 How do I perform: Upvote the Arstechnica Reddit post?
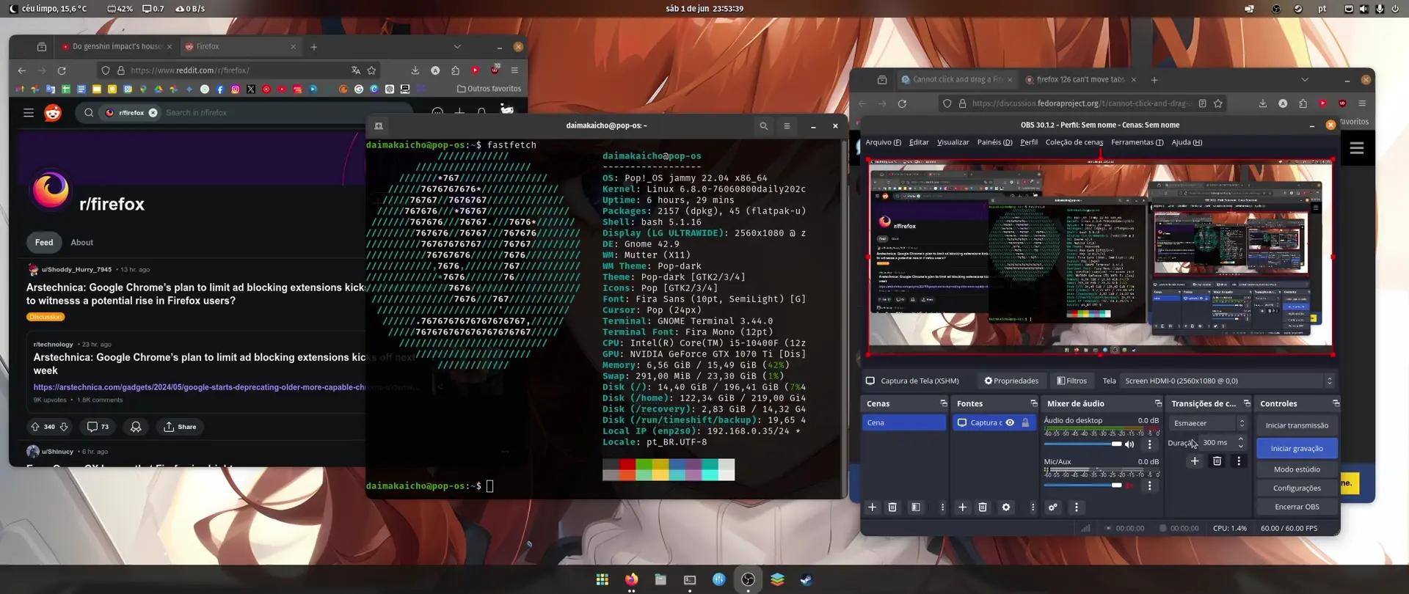[x=35, y=427]
